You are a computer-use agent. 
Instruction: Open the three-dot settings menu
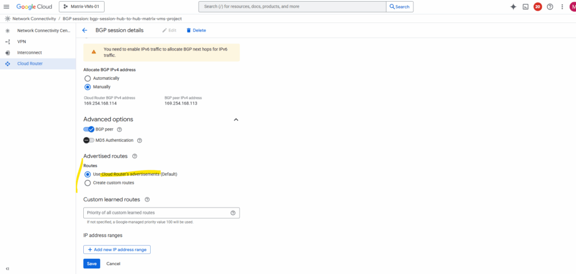point(562,7)
